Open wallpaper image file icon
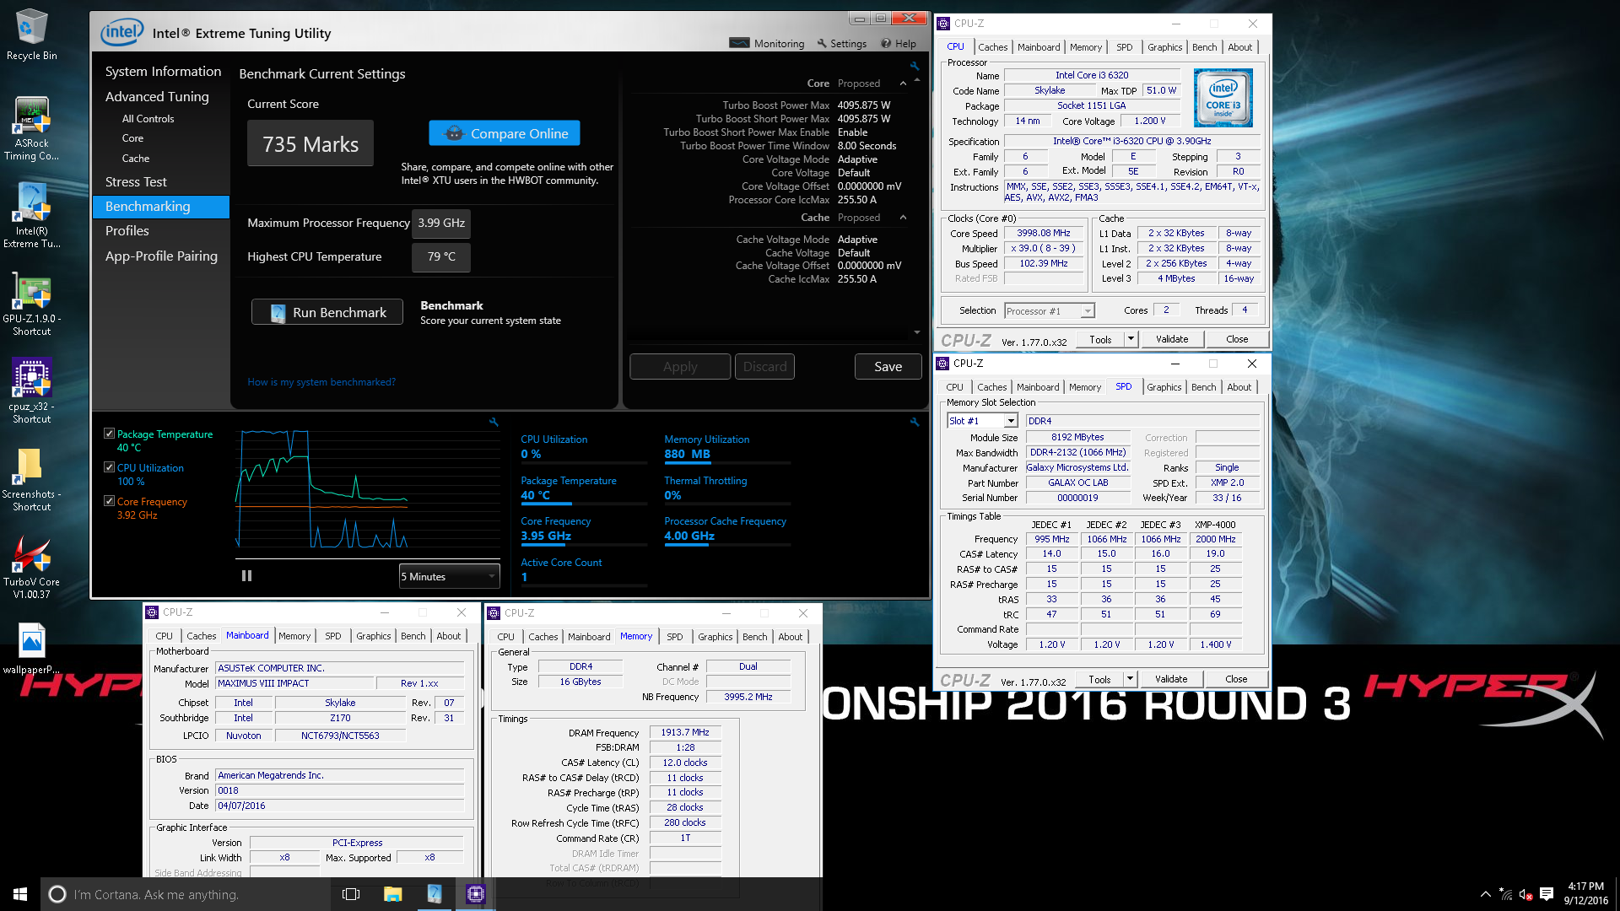Image resolution: width=1620 pixels, height=911 pixels. [31, 649]
